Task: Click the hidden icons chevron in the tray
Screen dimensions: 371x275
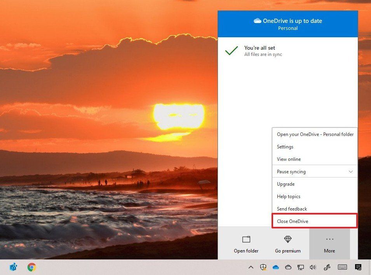Action: tap(251, 267)
